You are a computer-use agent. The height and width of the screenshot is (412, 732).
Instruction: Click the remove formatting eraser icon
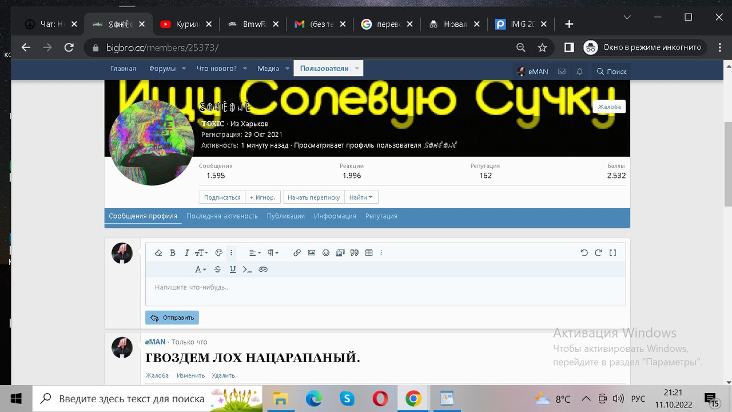tap(158, 252)
